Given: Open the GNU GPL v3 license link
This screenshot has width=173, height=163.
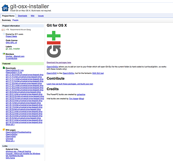Looking at the screenshot, I should [11, 43].
